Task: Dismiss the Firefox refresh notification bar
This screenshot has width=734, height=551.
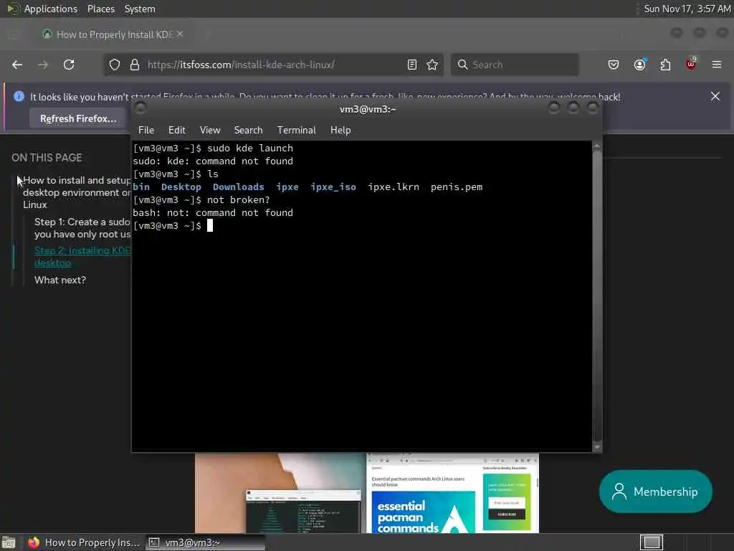Action: coord(715,96)
